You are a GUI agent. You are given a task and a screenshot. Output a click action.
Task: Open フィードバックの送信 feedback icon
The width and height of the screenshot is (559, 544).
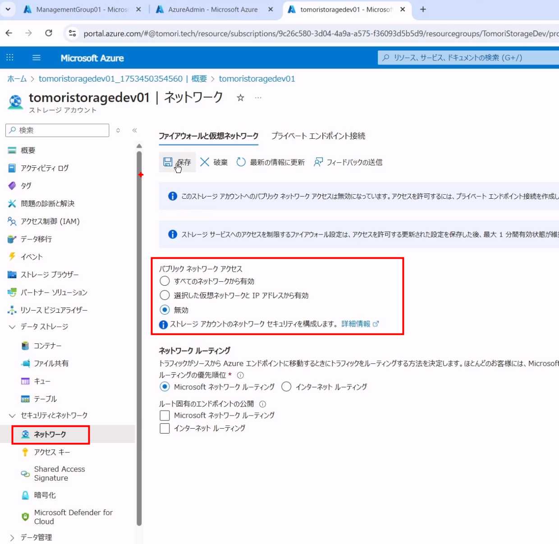click(x=318, y=162)
